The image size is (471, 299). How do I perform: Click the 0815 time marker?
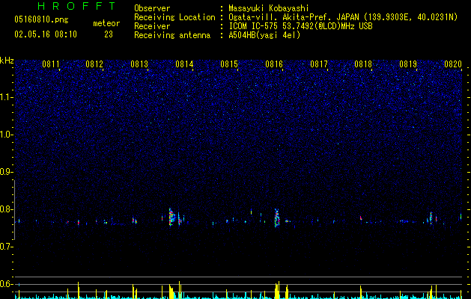pos(229,64)
